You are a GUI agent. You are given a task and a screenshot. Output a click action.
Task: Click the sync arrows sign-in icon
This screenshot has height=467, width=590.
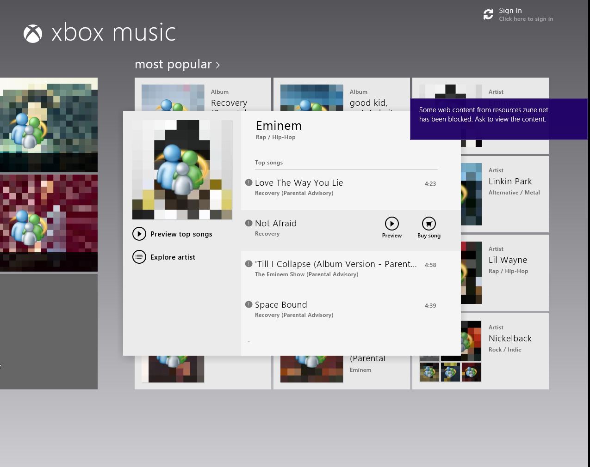(x=488, y=14)
